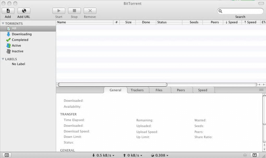Sort by the Name column header
Screen dimensions: 266x158
pyautogui.click(x=85, y=22)
